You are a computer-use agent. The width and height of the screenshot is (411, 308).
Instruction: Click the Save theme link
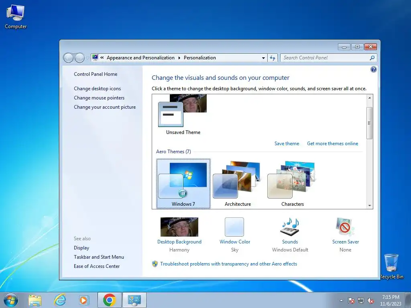pos(287,144)
